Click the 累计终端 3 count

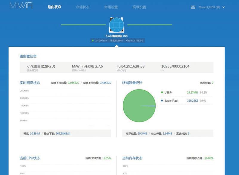coord(183,133)
